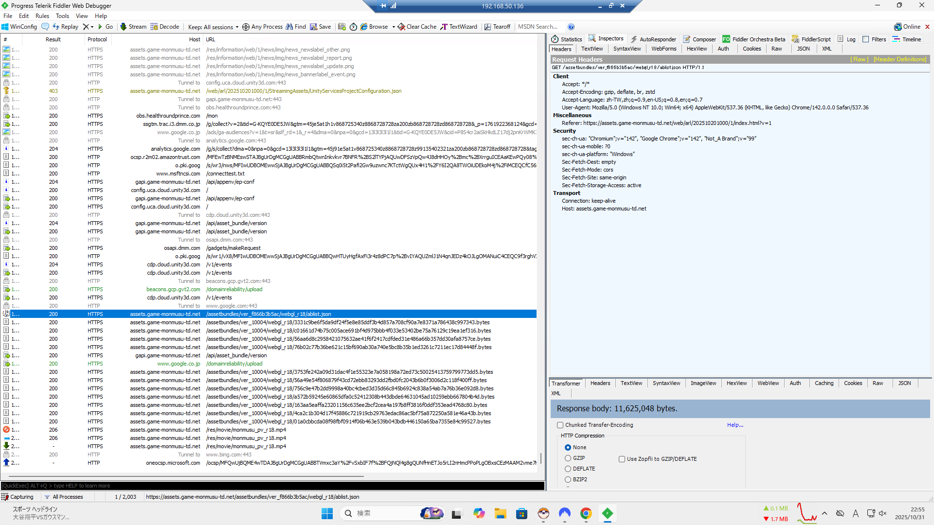
Task: Expand the Browse dropdown arrow
Action: pos(394,27)
